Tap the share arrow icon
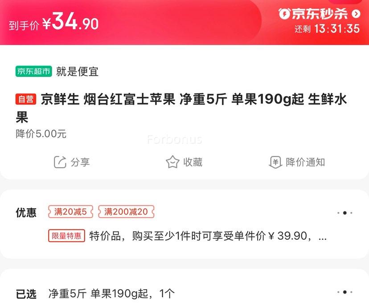The image size is (369, 307). 60,162
